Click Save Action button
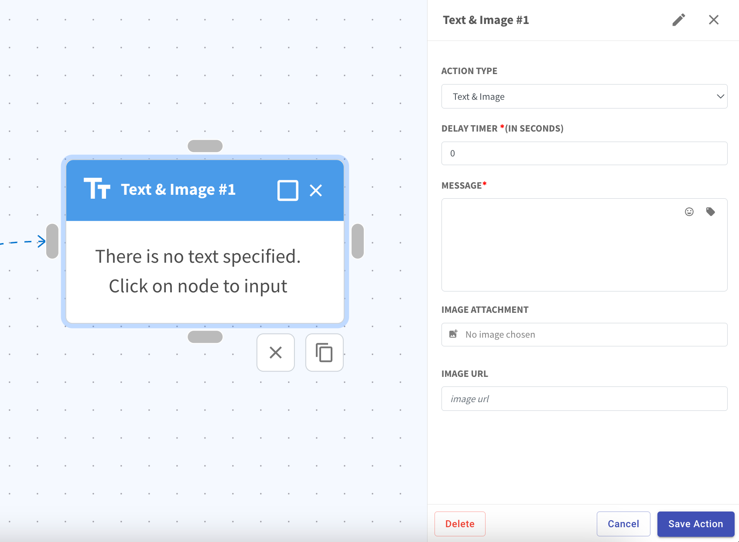 tap(696, 524)
